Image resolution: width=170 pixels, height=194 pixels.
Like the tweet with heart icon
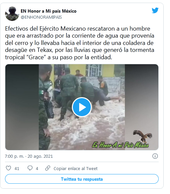click(x=8, y=168)
